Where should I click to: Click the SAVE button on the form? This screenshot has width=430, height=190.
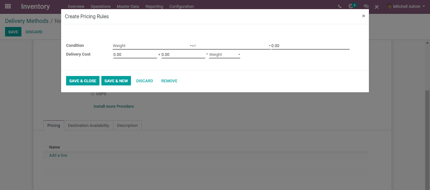point(13,32)
